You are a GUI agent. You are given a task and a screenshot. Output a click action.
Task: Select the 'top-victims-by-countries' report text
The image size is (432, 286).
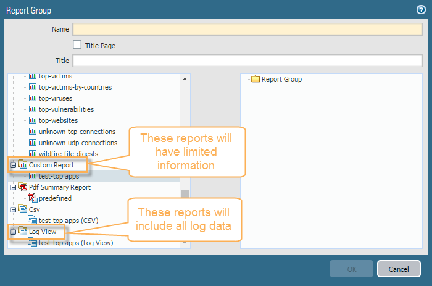(x=75, y=87)
